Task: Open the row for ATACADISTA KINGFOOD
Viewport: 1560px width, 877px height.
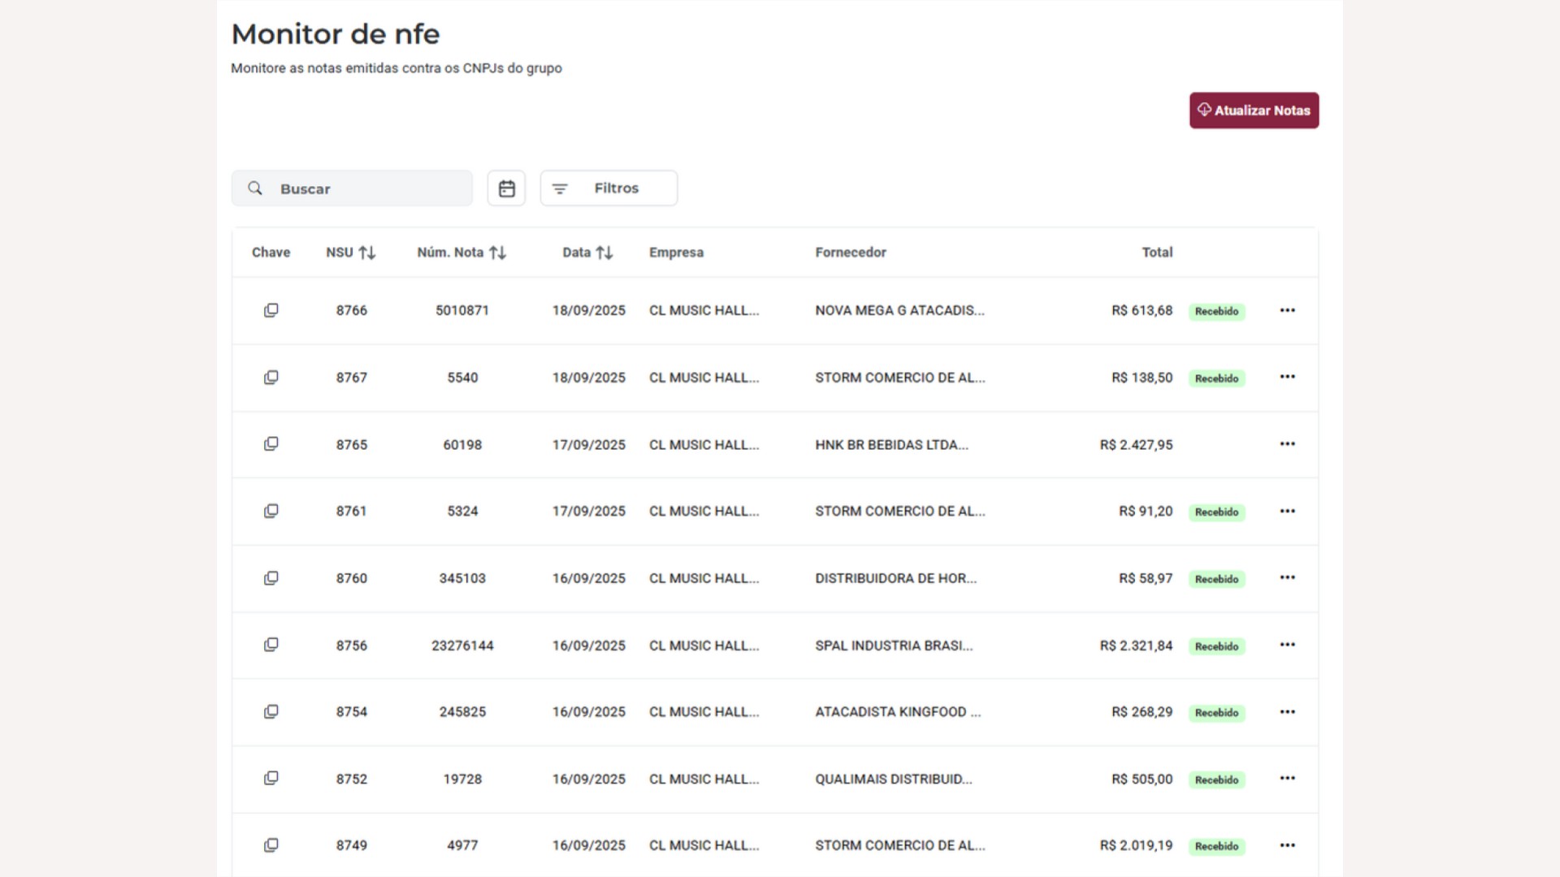Action: (774, 712)
